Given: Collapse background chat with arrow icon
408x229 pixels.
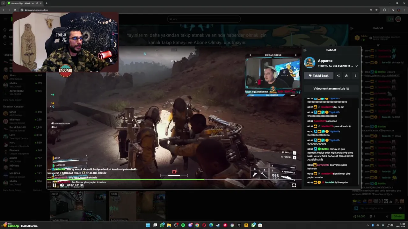Looking at the screenshot, I should point(352,28).
